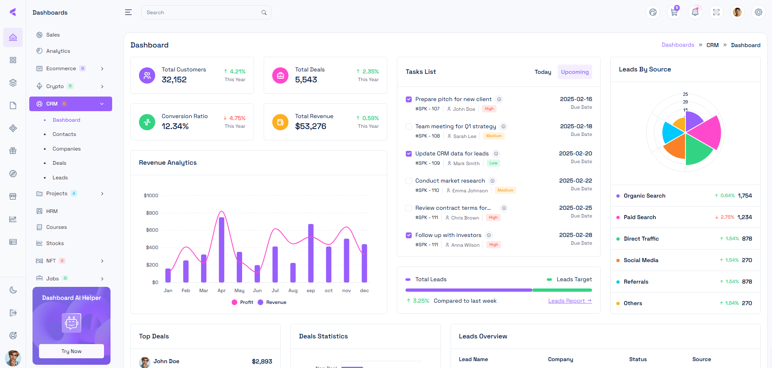Check Conduct market research task
This screenshot has height=368, width=772.
tap(409, 181)
